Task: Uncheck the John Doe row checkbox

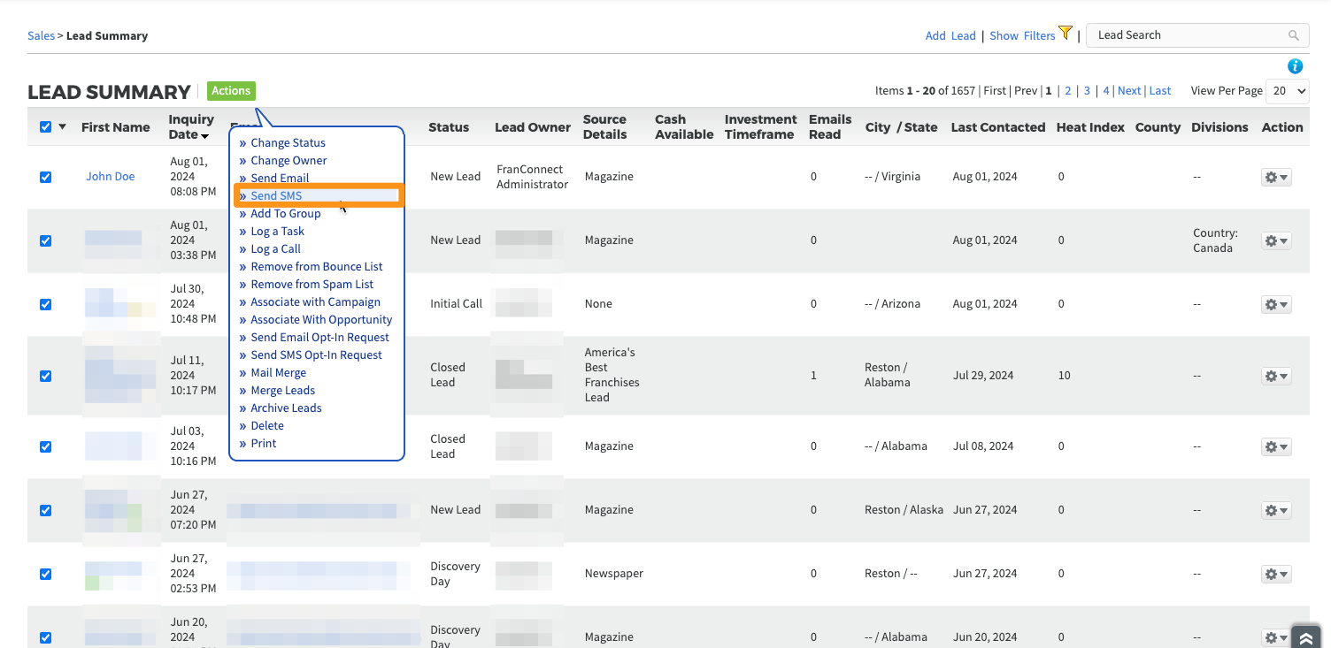Action: [x=46, y=177]
